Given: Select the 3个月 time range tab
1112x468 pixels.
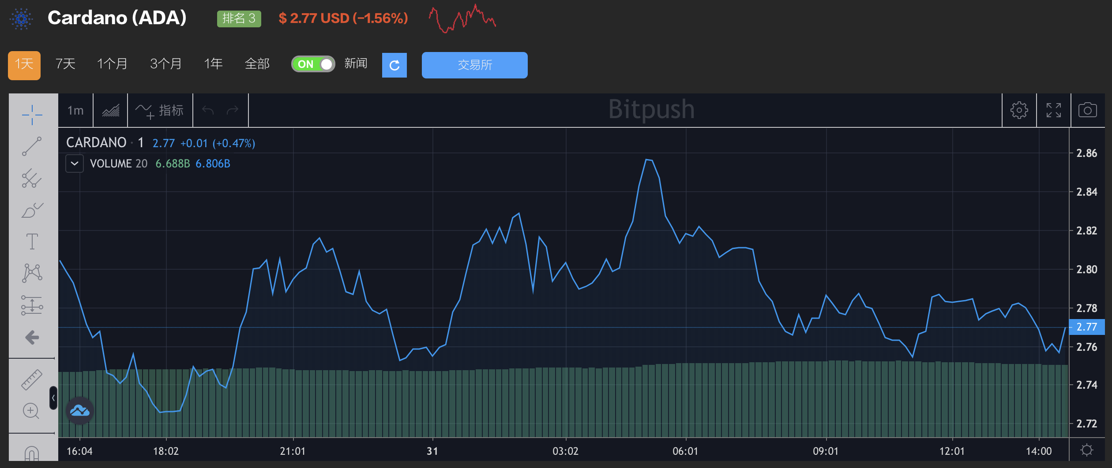Looking at the screenshot, I should point(166,64).
